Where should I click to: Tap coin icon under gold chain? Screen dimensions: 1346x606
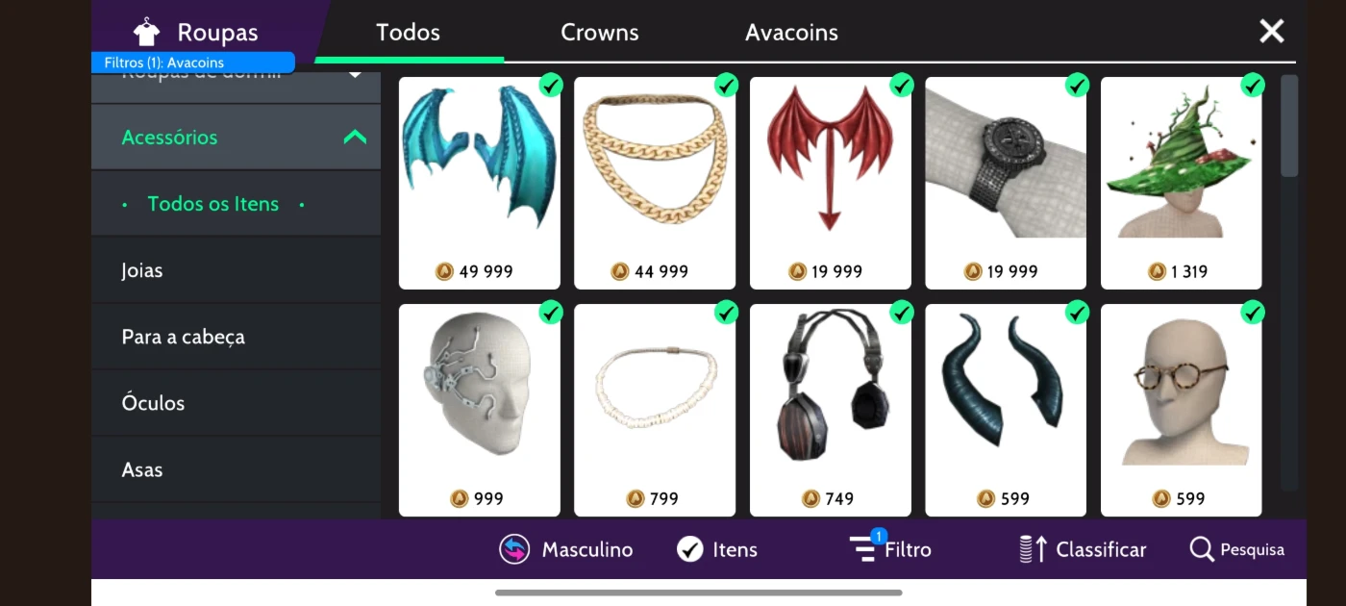click(620, 271)
